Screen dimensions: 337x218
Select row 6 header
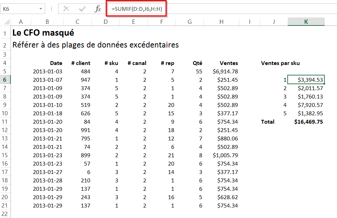[5, 80]
